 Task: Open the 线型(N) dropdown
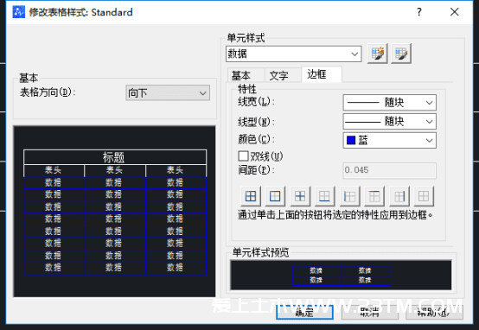(389, 122)
